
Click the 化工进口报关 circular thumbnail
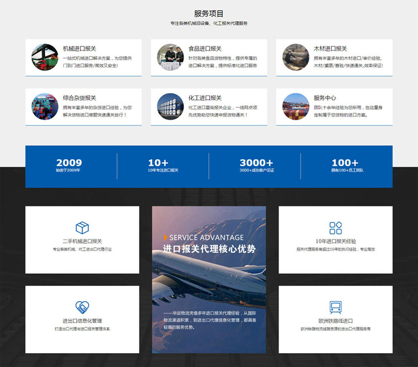click(170, 107)
